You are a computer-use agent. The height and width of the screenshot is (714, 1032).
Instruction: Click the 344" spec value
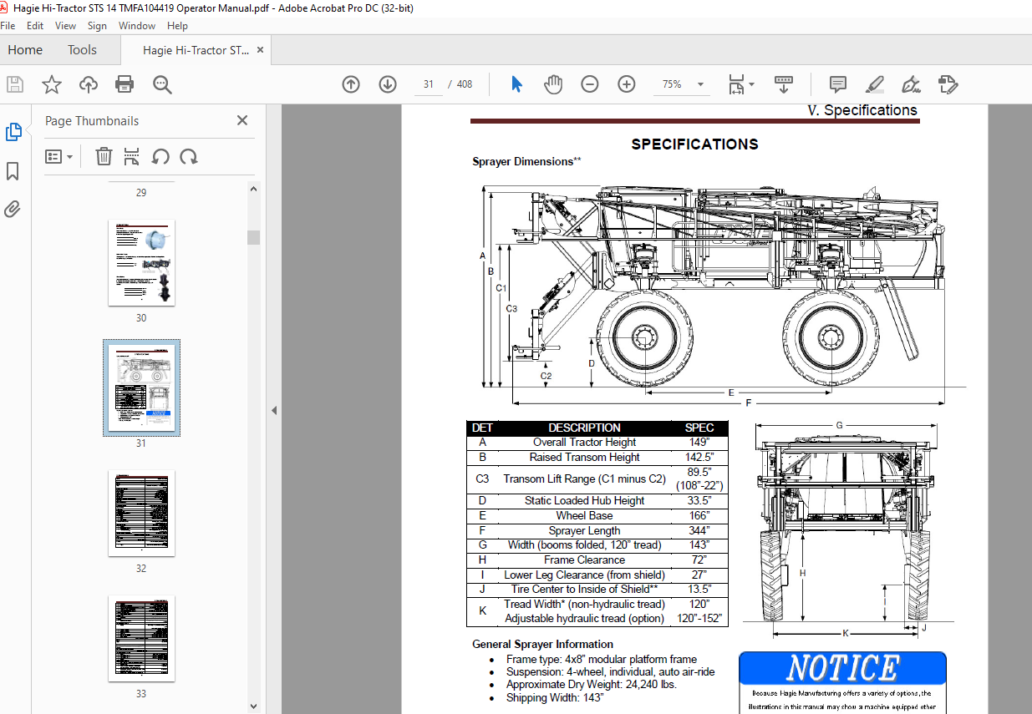699,530
